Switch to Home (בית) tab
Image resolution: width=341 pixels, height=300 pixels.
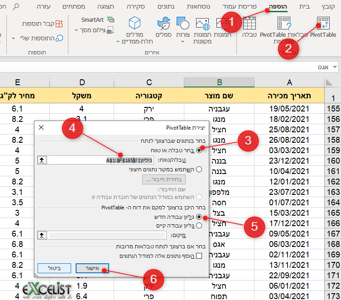tap(304, 7)
